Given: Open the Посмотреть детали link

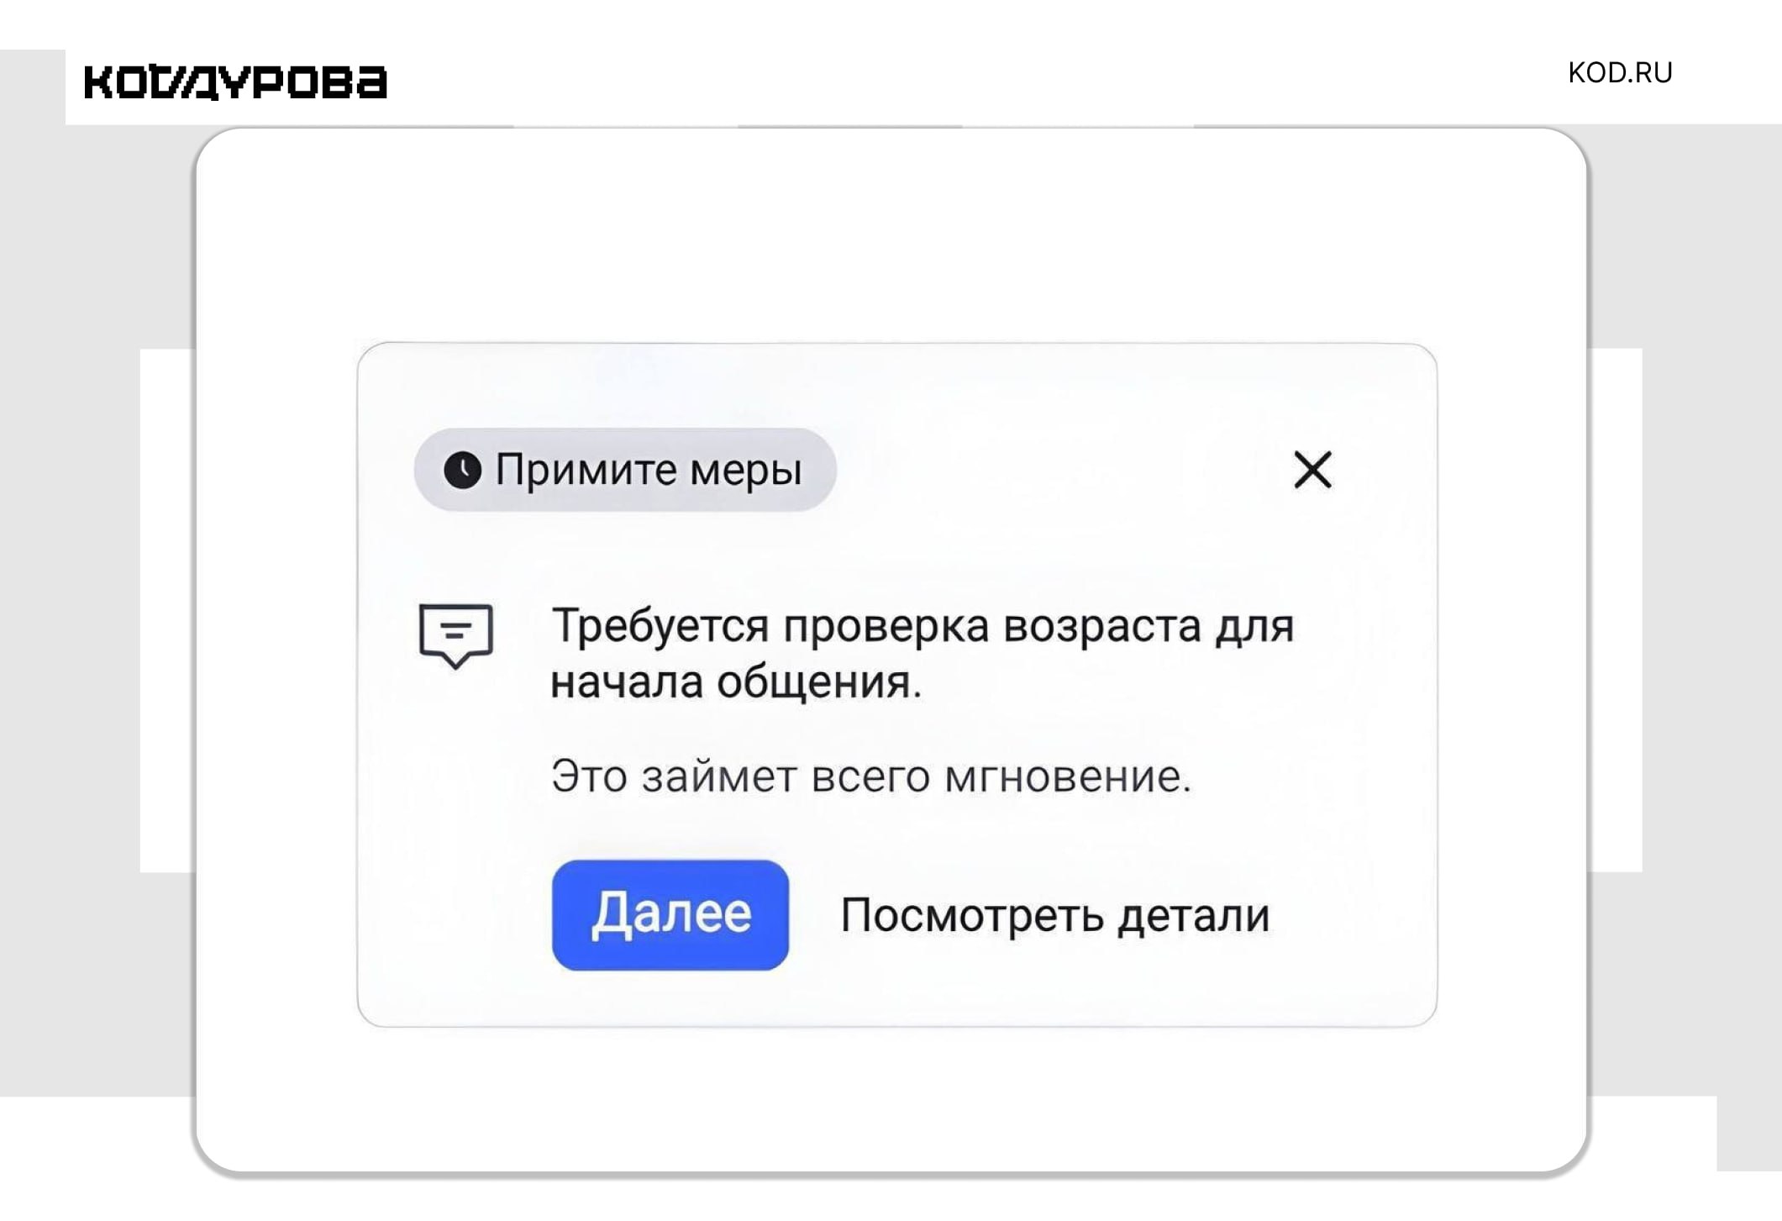Looking at the screenshot, I should (1054, 915).
